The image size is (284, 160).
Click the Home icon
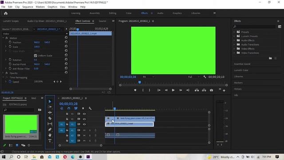[x=6, y=13]
